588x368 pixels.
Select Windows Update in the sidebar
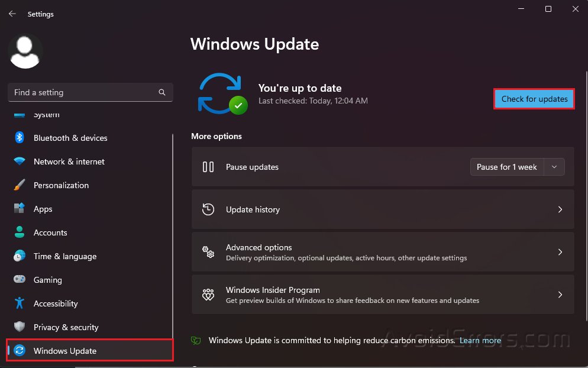(65, 351)
